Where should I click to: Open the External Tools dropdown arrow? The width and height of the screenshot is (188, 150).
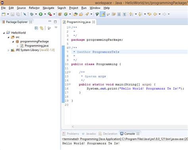54,14
